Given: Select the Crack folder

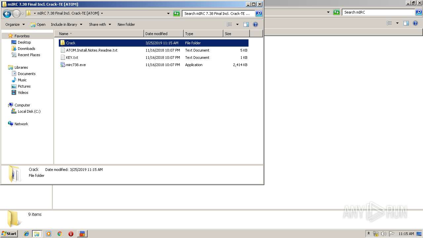Looking at the screenshot, I should pyautogui.click(x=154, y=43).
